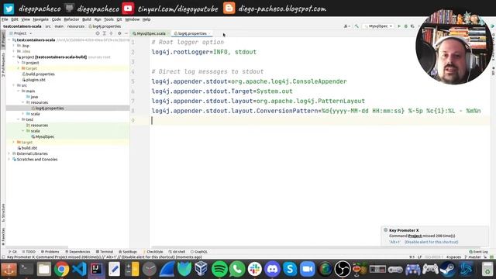
Task: Click the green Run button
Action: (399, 26)
